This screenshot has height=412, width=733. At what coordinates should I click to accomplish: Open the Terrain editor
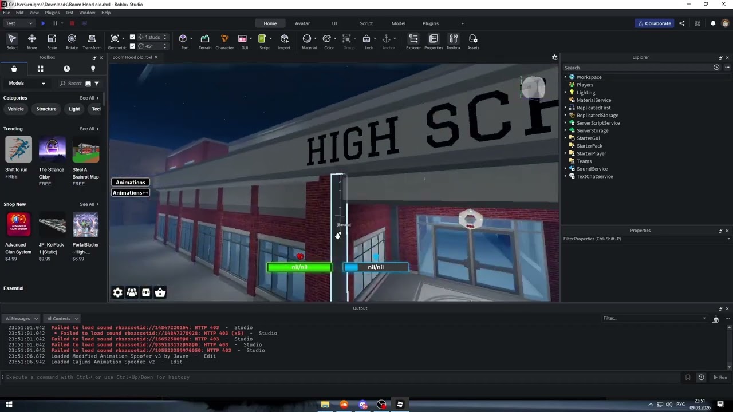pos(205,41)
